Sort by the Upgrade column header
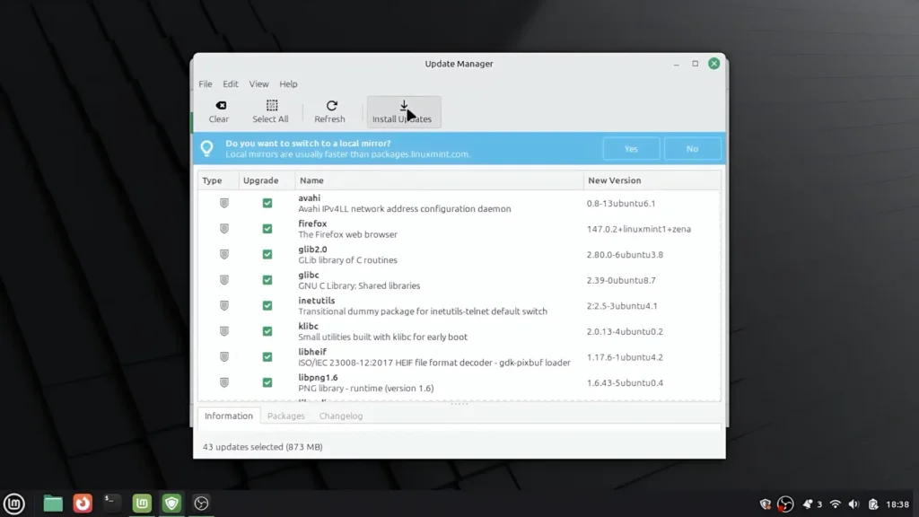 point(267,180)
